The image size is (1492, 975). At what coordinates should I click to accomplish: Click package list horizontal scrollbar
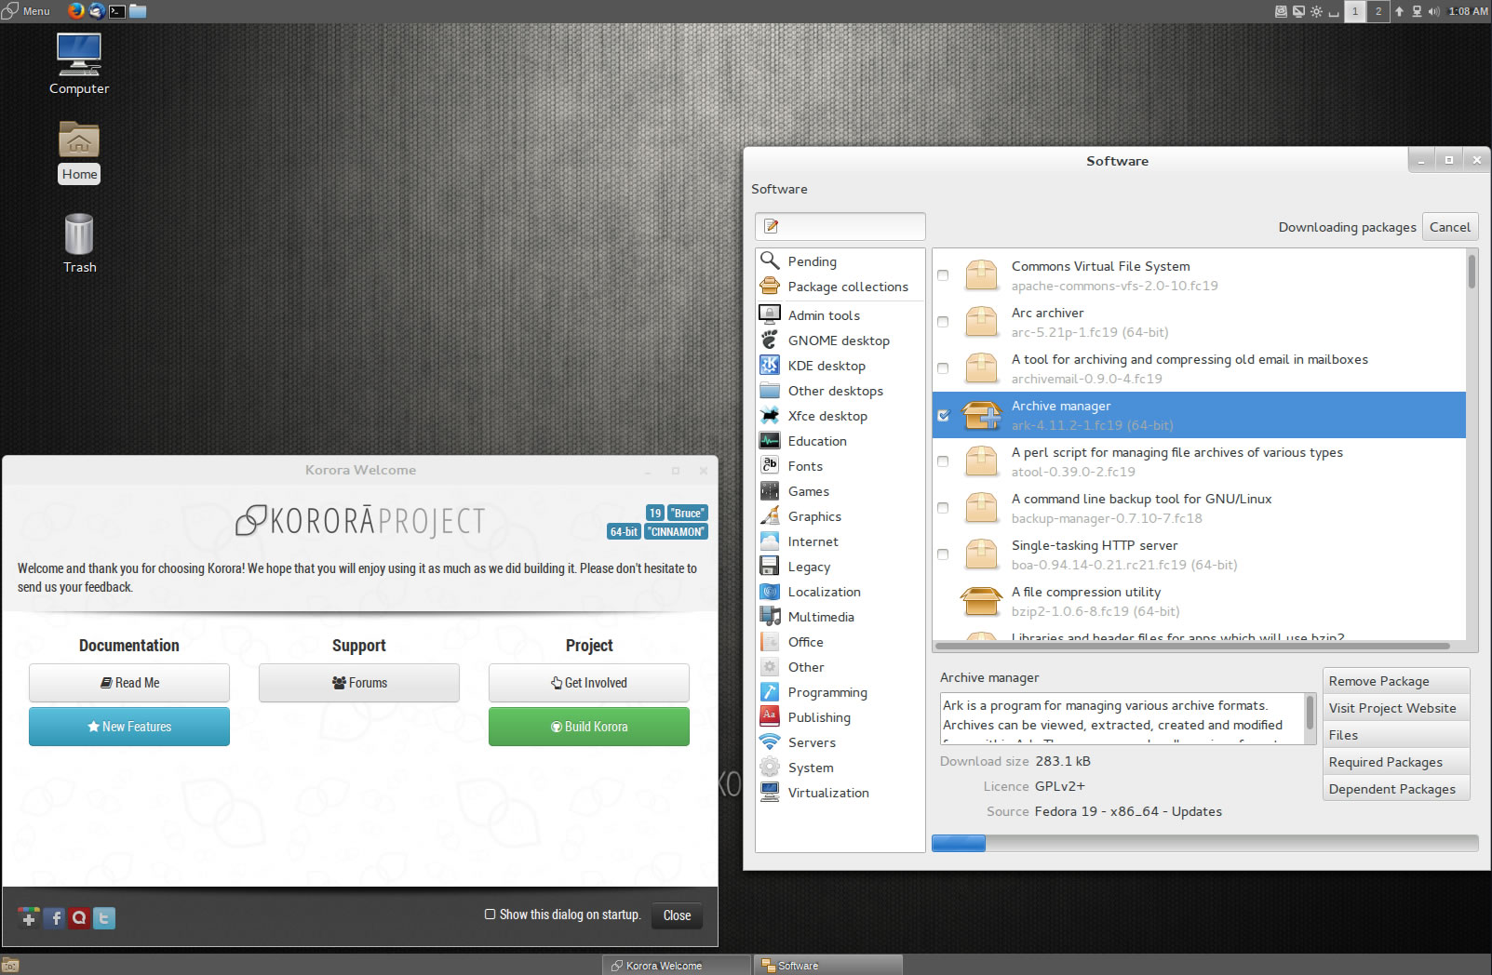(1192, 645)
